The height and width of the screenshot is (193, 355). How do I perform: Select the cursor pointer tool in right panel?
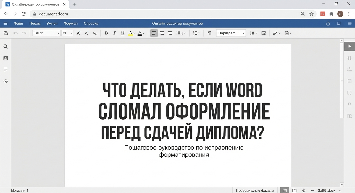349,47
